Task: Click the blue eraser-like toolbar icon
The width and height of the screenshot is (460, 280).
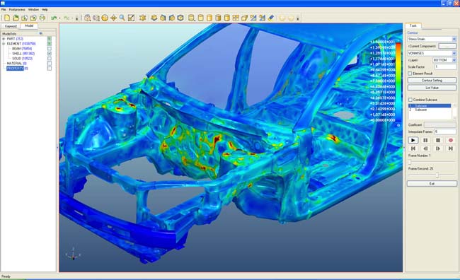Action: click(271, 18)
